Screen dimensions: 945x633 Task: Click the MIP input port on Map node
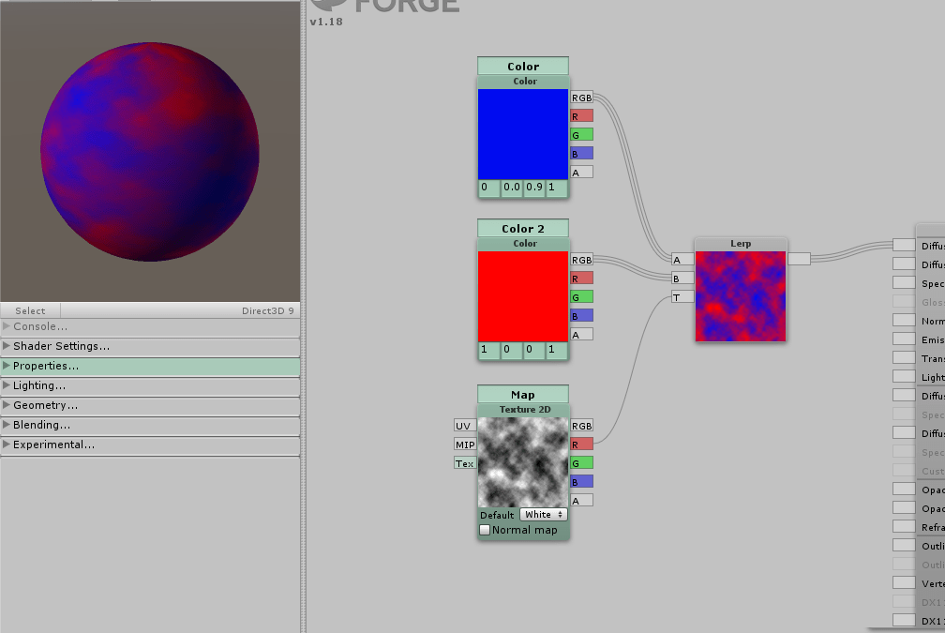point(464,445)
